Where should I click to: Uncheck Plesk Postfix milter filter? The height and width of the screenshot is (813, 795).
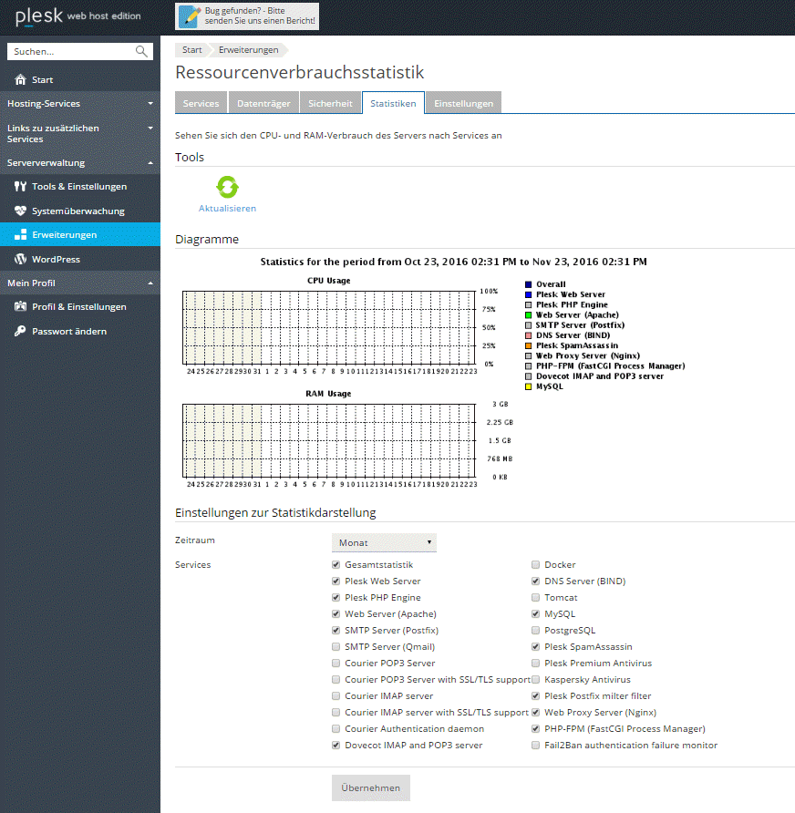pos(536,695)
